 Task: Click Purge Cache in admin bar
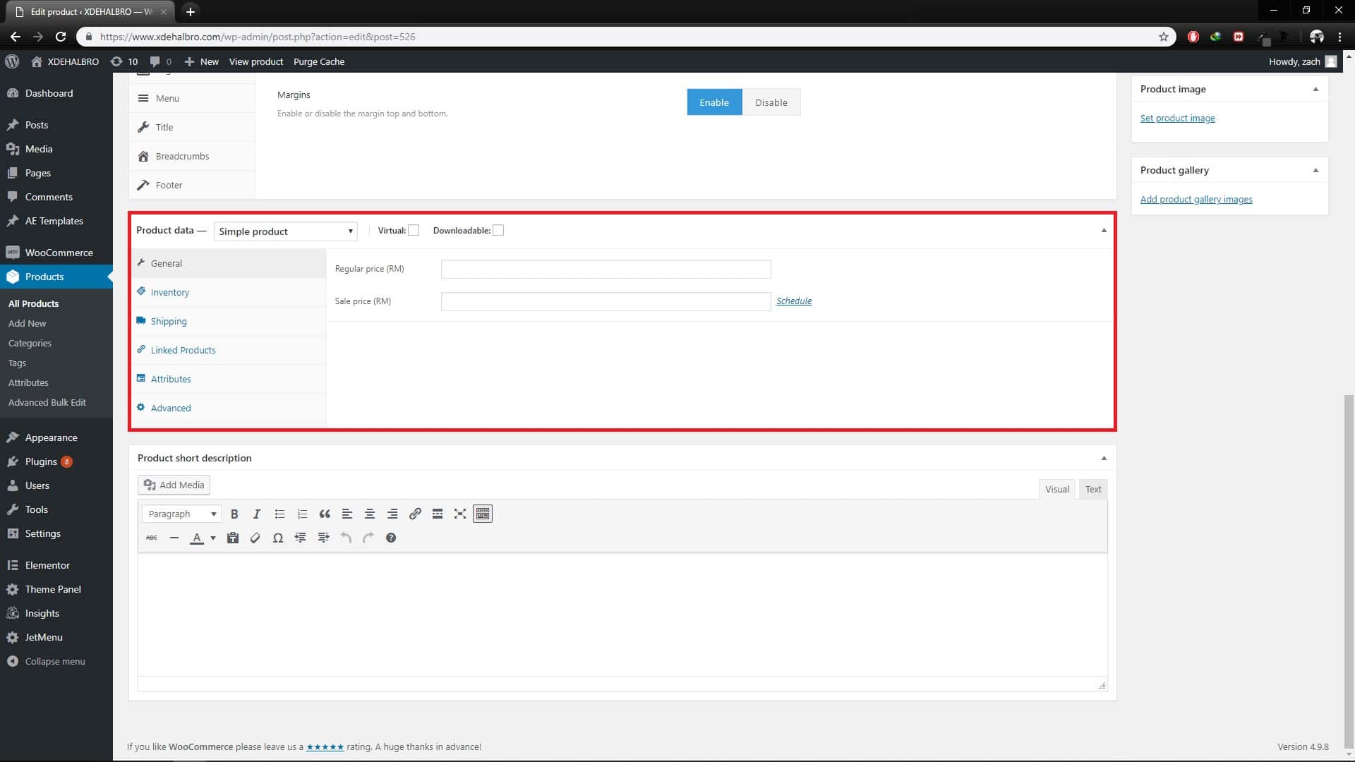click(319, 61)
